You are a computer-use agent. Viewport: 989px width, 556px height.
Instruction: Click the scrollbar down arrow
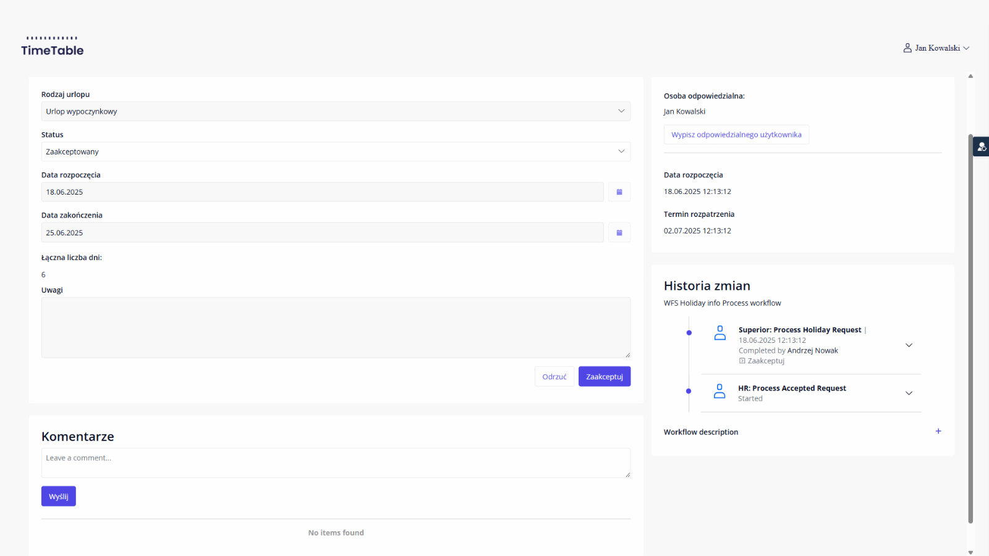coord(970,552)
